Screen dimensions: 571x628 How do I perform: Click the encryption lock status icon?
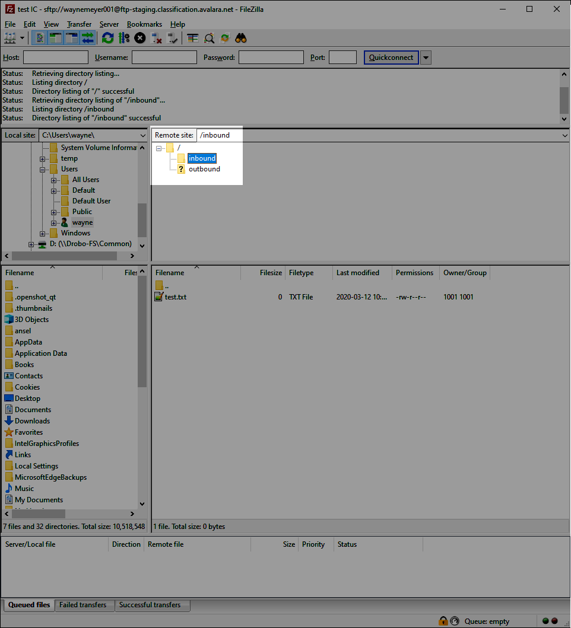click(x=443, y=621)
